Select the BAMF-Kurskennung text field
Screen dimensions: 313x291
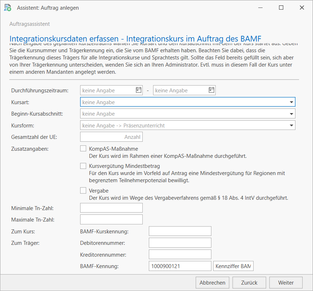point(180,231)
